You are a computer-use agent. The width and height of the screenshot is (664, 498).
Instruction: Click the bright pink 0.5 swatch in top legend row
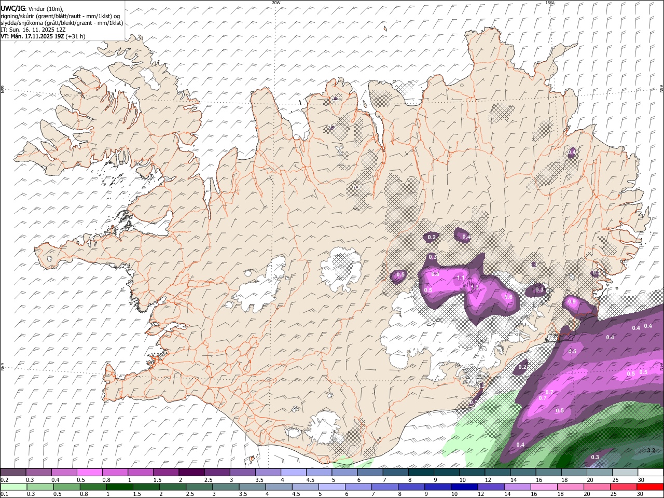click(x=89, y=472)
